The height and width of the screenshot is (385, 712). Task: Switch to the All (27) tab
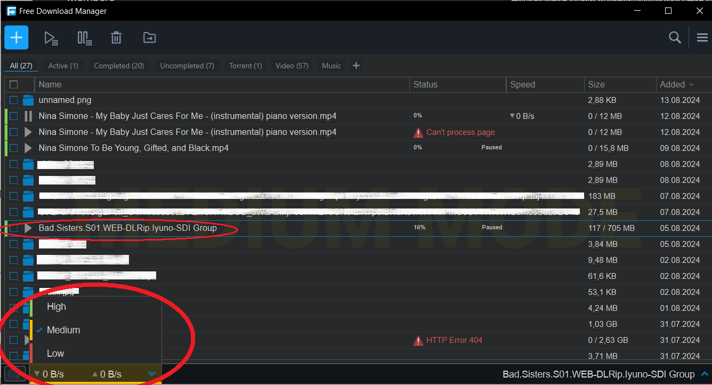tap(21, 66)
